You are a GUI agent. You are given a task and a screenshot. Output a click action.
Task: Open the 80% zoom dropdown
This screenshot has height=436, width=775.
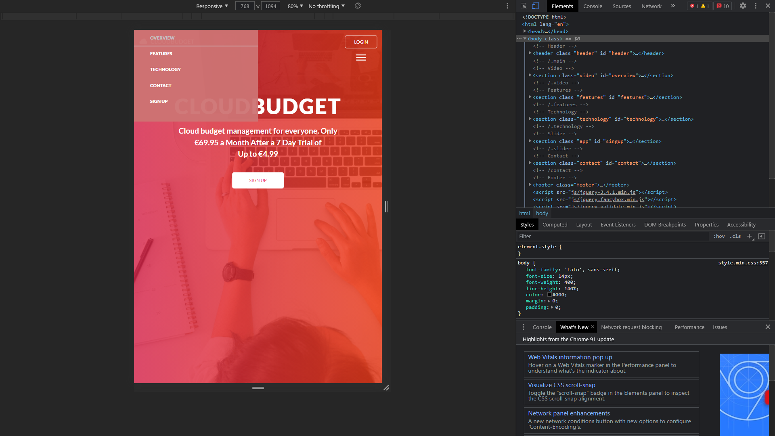(295, 6)
